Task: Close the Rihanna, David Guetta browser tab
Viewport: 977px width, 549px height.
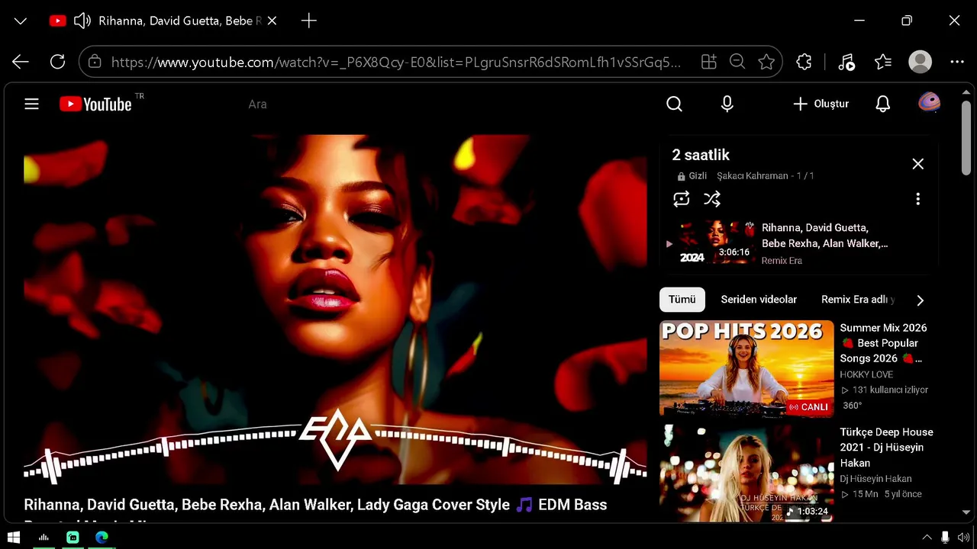Action: pos(272,21)
